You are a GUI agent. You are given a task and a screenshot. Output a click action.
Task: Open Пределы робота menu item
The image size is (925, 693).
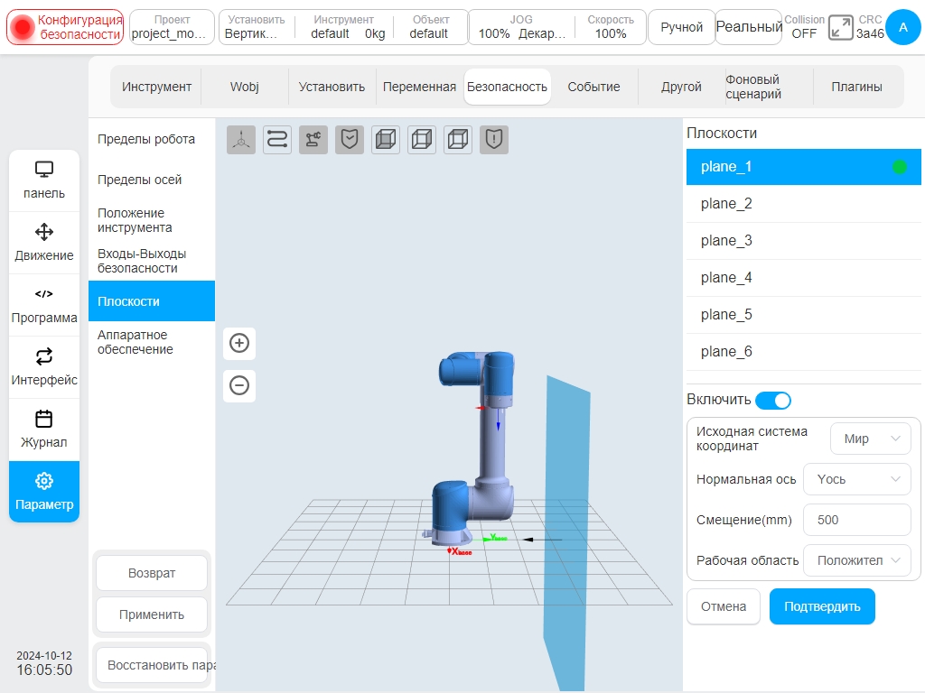pyautogui.click(x=152, y=139)
